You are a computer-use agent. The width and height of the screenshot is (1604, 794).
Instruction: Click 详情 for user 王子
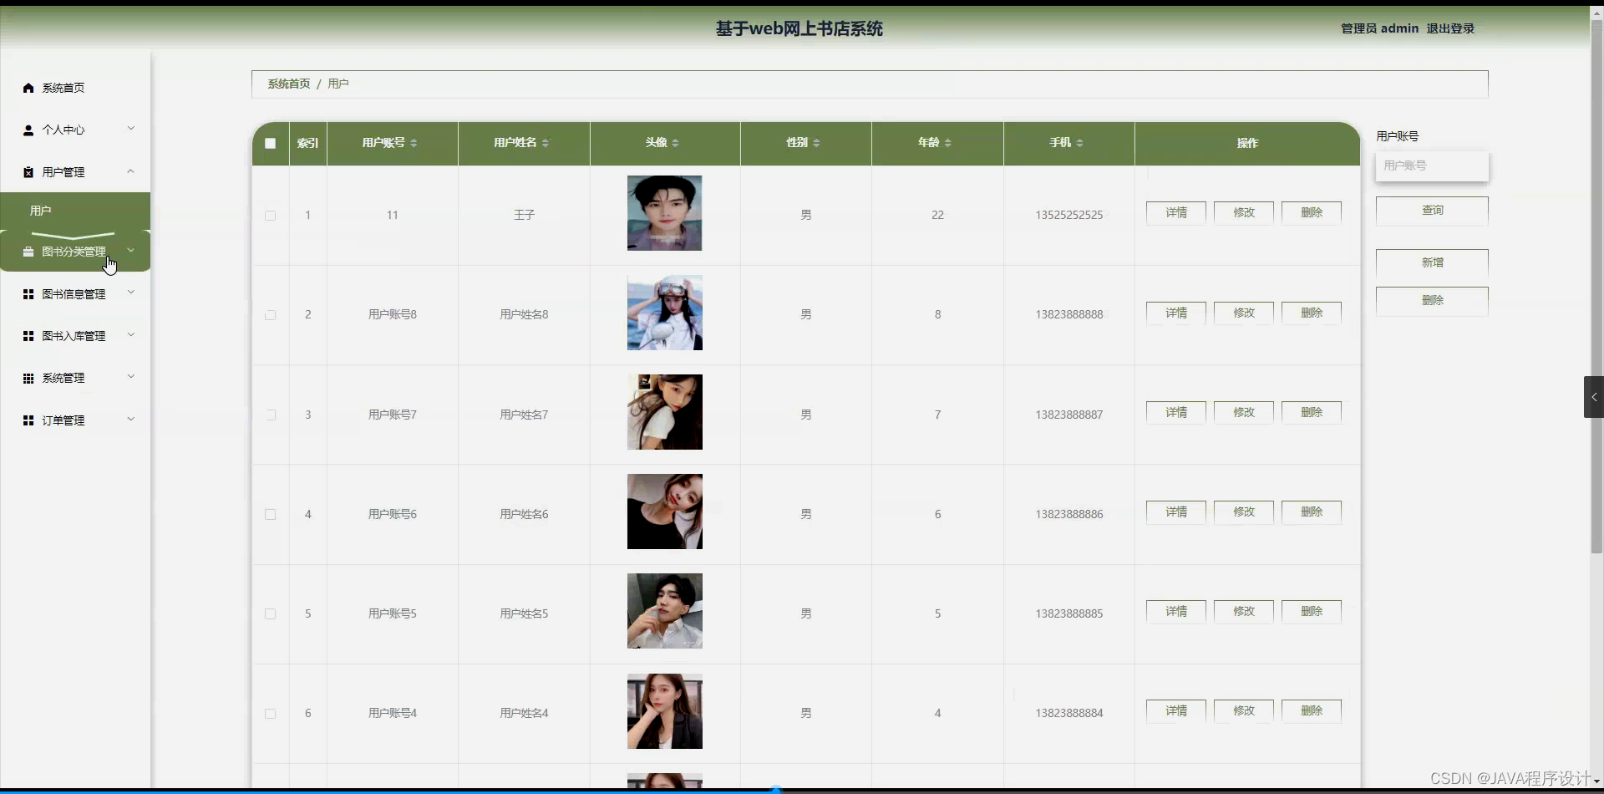1176,213
